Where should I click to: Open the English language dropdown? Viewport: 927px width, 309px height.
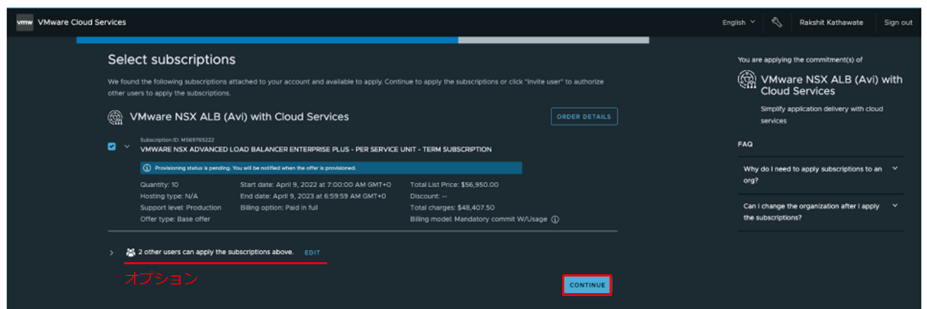click(739, 23)
